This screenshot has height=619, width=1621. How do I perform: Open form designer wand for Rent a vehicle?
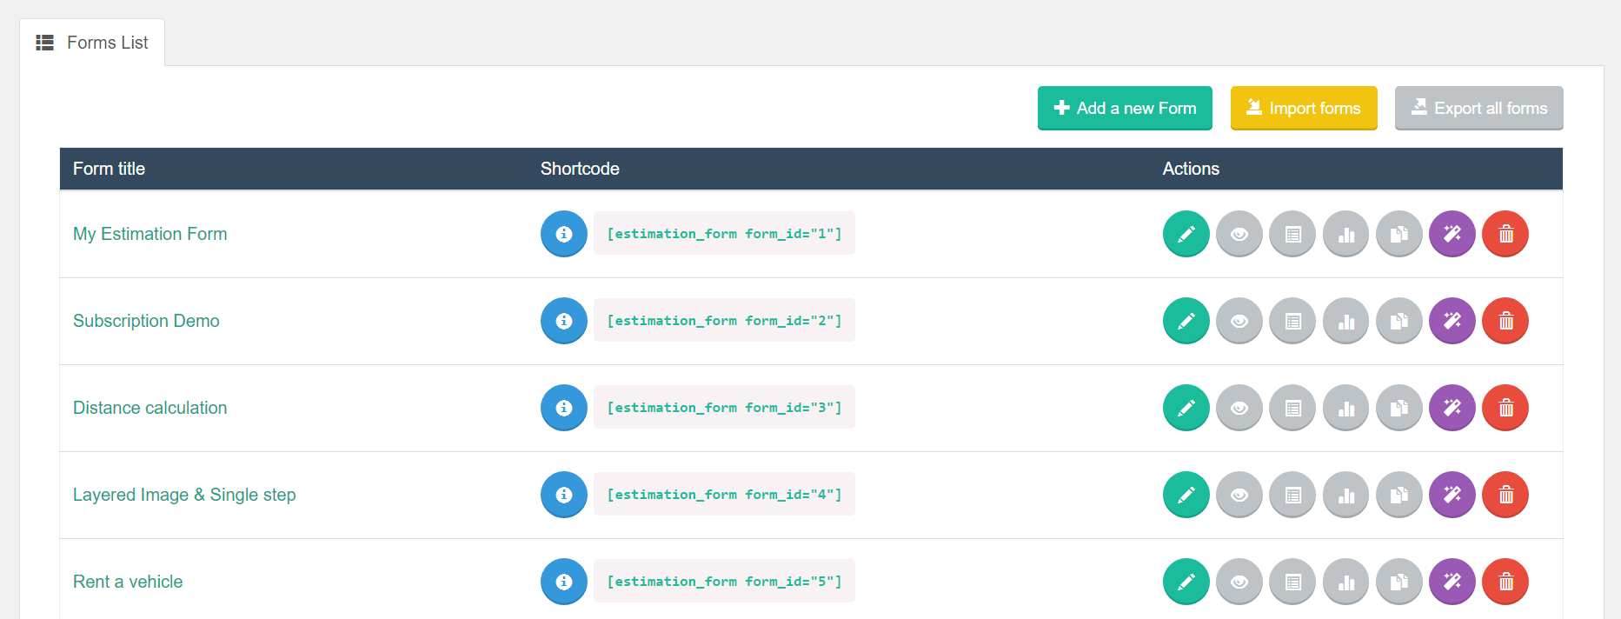tap(1452, 582)
